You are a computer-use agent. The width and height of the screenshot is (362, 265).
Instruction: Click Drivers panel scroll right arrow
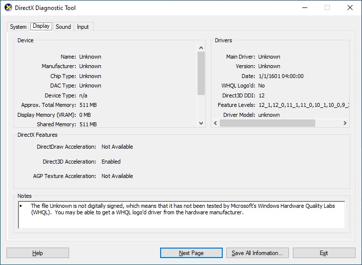coord(345,123)
